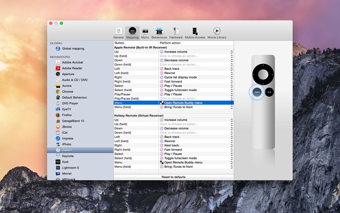The width and height of the screenshot is (340, 213).
Task: Switch to the Menu tab
Action: [145, 33]
